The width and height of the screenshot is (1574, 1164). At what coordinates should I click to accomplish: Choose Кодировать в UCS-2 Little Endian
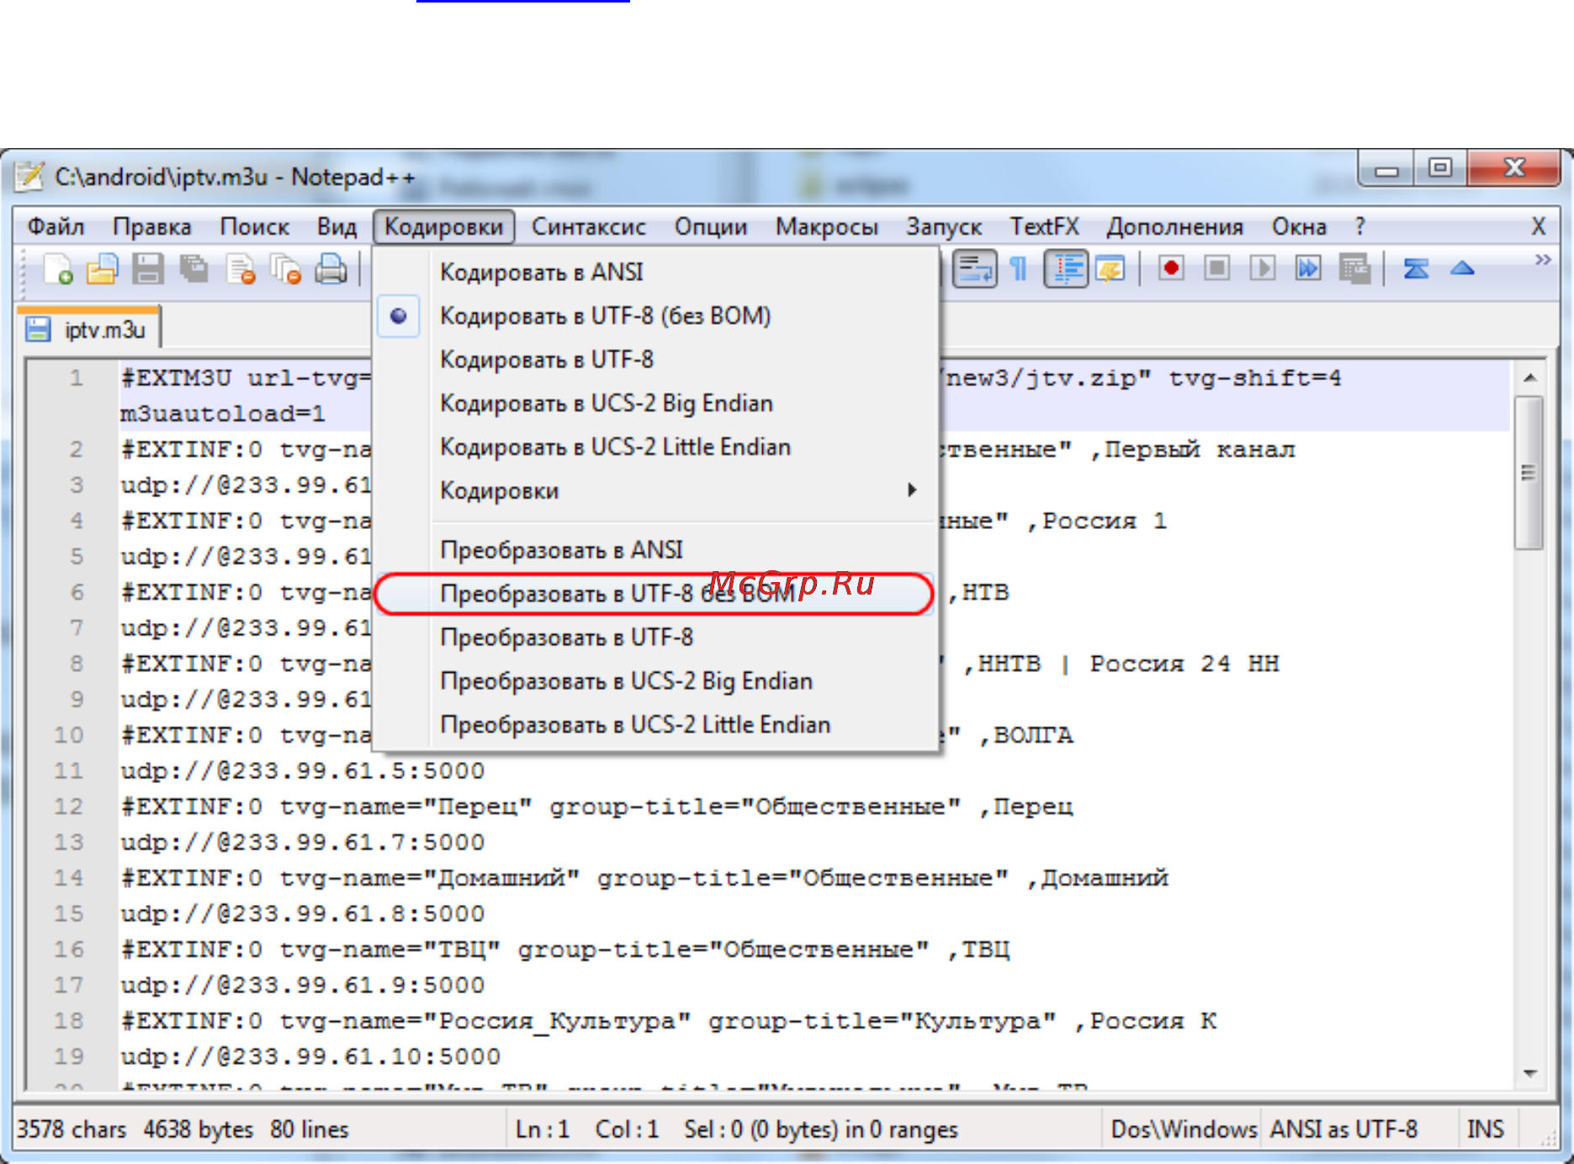(656, 447)
